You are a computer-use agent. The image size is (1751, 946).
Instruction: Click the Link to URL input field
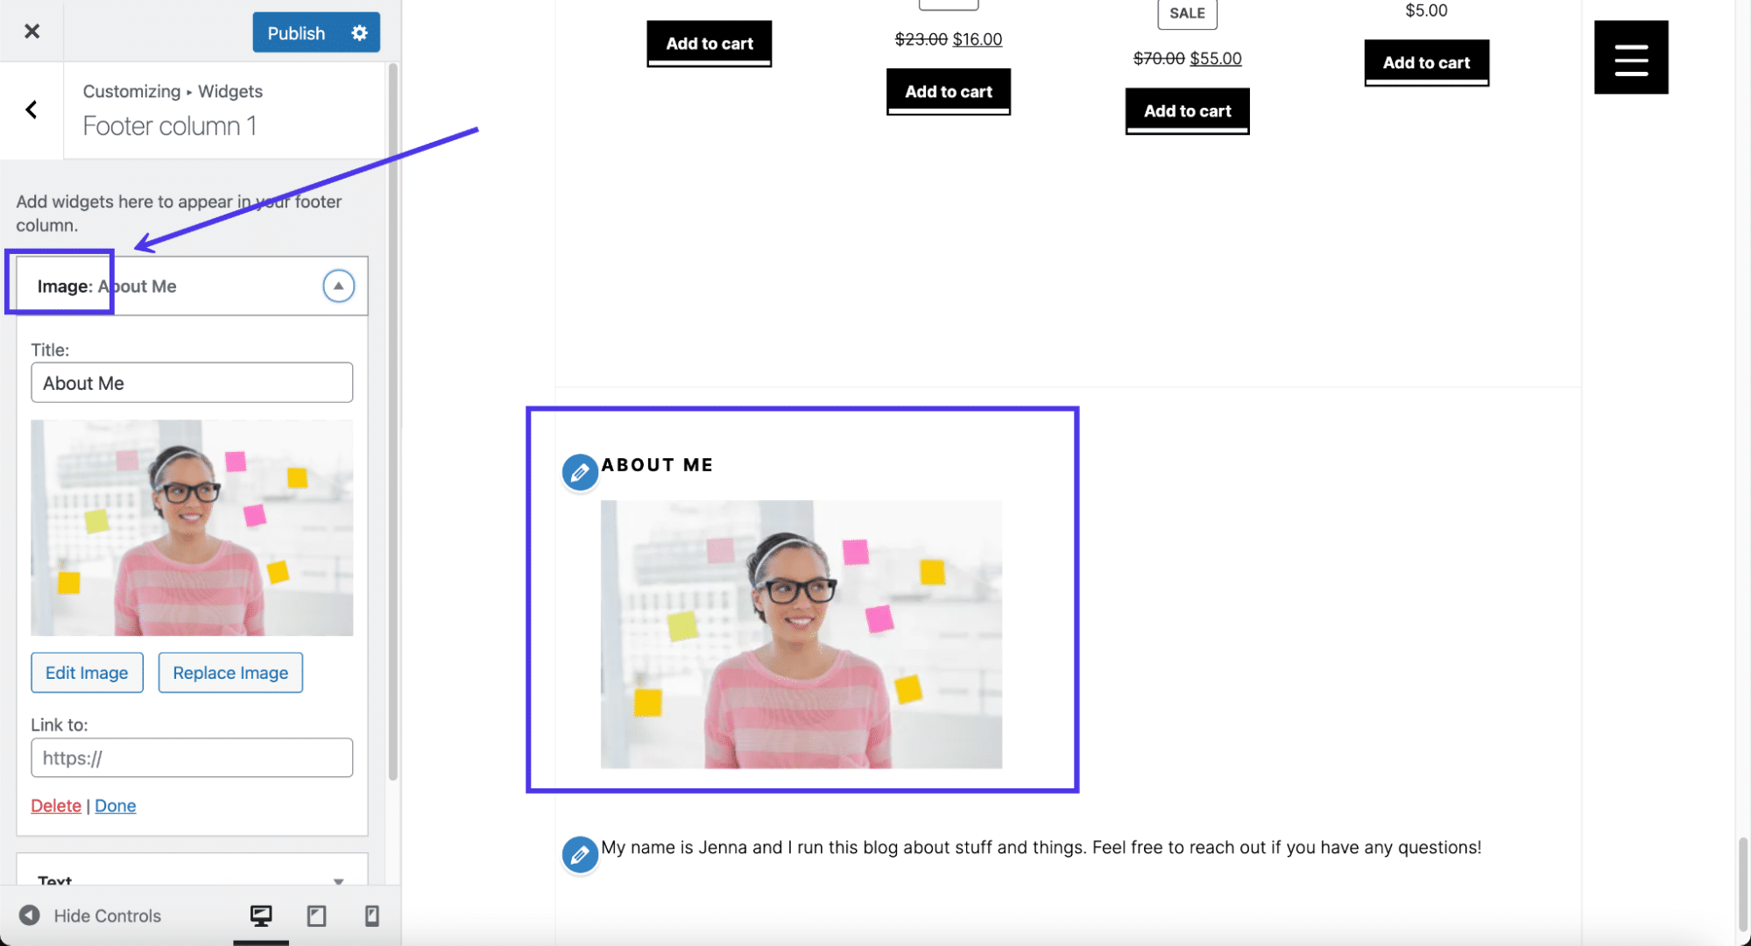tap(191, 758)
